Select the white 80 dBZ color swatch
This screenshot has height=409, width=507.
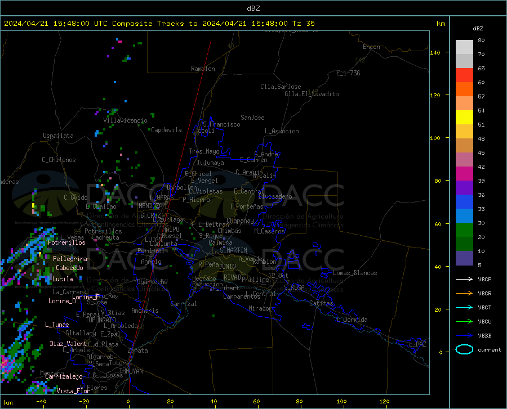click(x=464, y=47)
